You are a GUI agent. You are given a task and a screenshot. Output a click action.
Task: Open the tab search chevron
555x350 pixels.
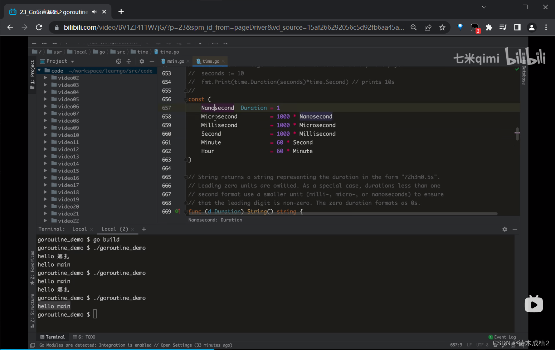click(x=484, y=7)
